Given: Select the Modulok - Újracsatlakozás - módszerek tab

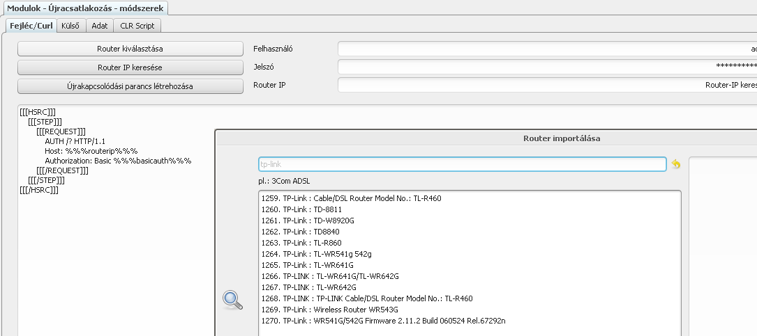Looking at the screenshot, I should point(85,8).
